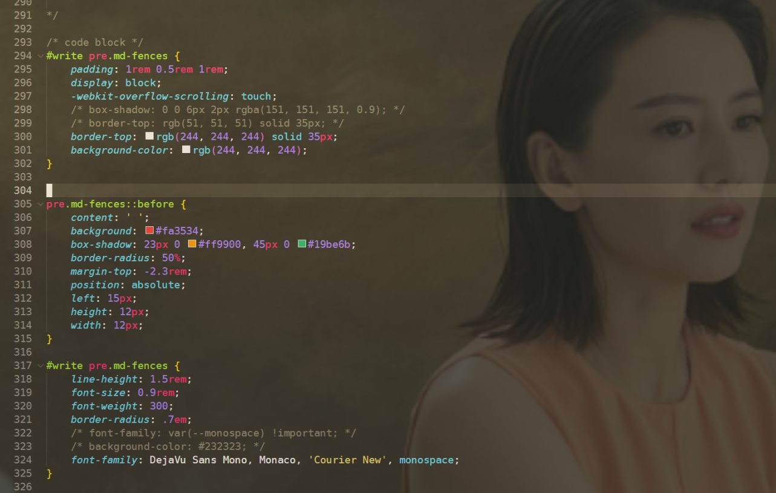Viewport: 776px width, 493px height.
Task: Click the 'Monaco' font name
Action: coord(277,460)
